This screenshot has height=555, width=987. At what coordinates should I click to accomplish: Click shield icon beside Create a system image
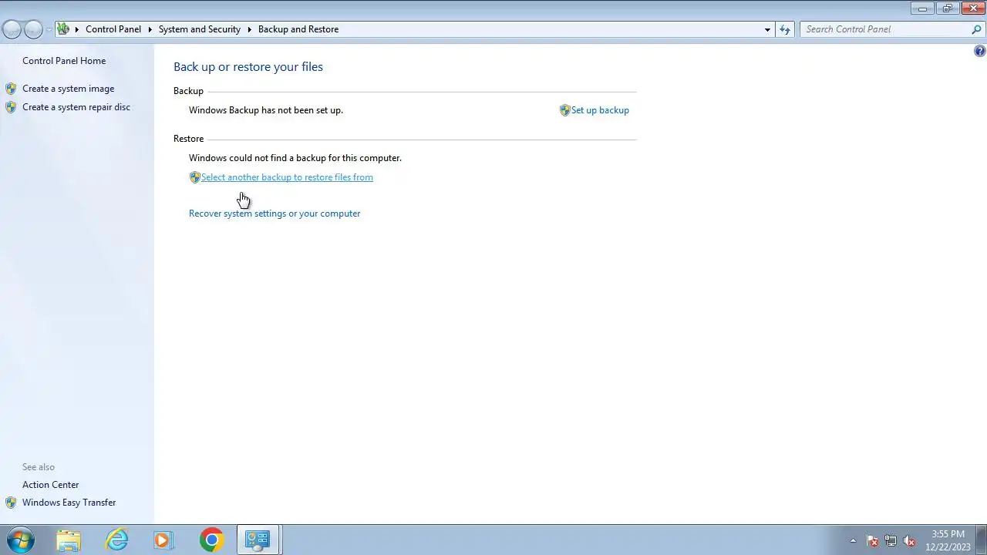pos(11,89)
